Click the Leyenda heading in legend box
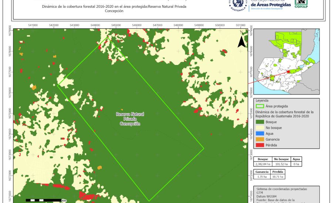Viewport: 333px width, 203px height. coord(262,100)
